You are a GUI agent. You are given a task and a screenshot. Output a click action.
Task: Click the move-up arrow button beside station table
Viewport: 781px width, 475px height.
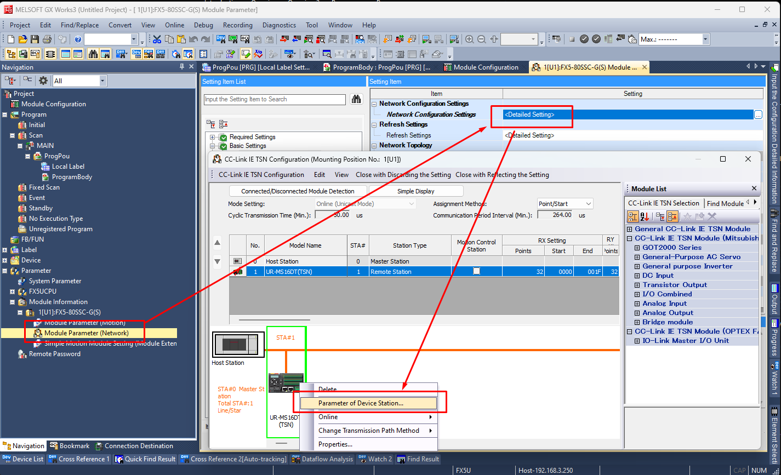pos(217,243)
